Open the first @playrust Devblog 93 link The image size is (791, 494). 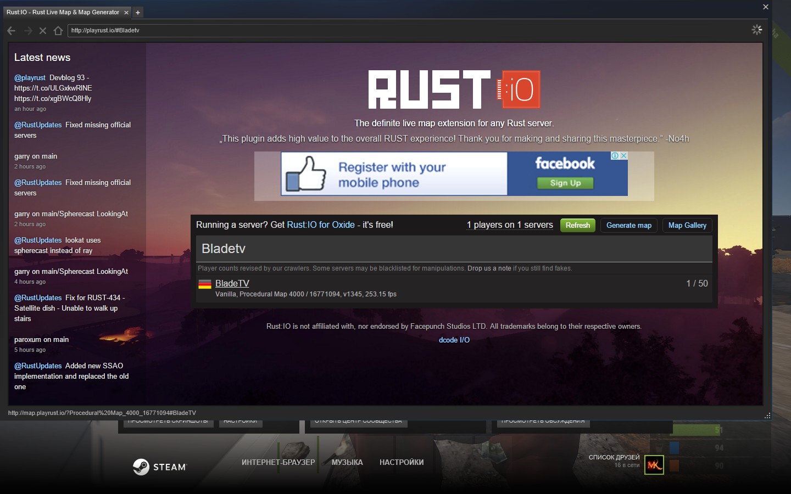pos(30,77)
